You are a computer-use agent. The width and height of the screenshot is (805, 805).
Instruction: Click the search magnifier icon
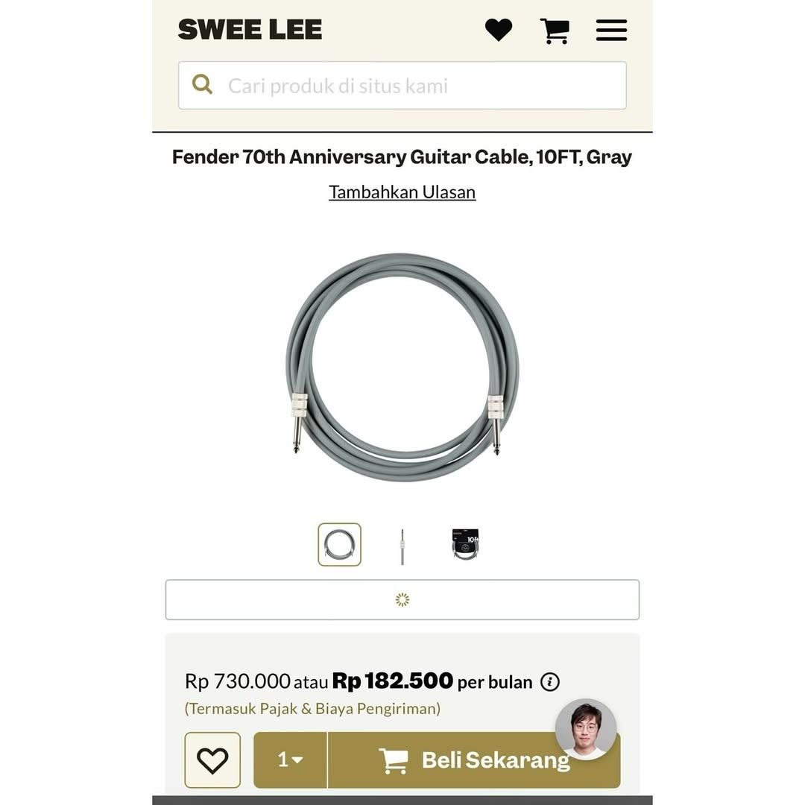click(202, 84)
